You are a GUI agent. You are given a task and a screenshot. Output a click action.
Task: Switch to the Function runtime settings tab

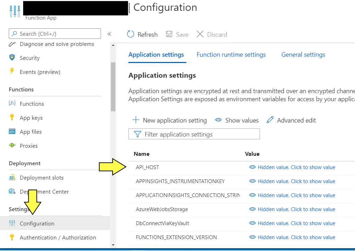click(231, 55)
